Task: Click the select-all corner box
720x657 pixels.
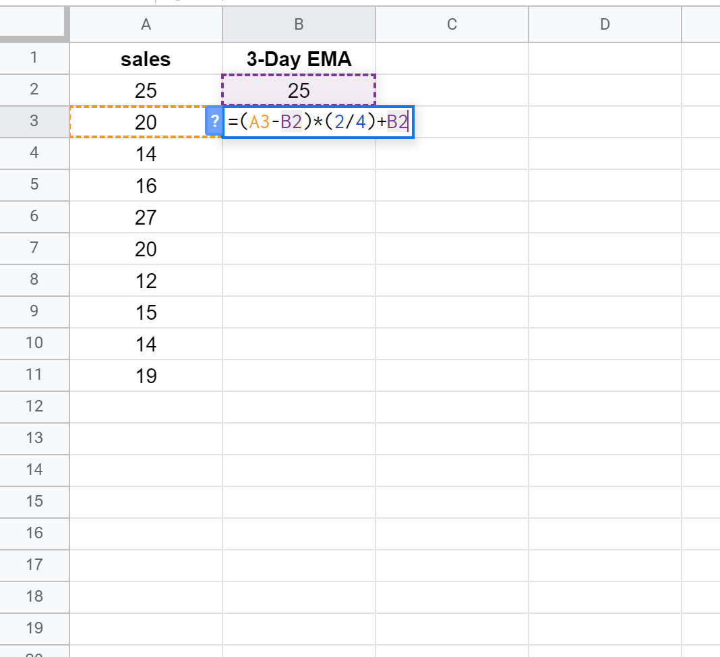Action: (x=34, y=24)
